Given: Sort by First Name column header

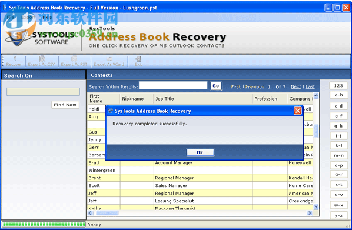Looking at the screenshot, I should pos(104,98).
